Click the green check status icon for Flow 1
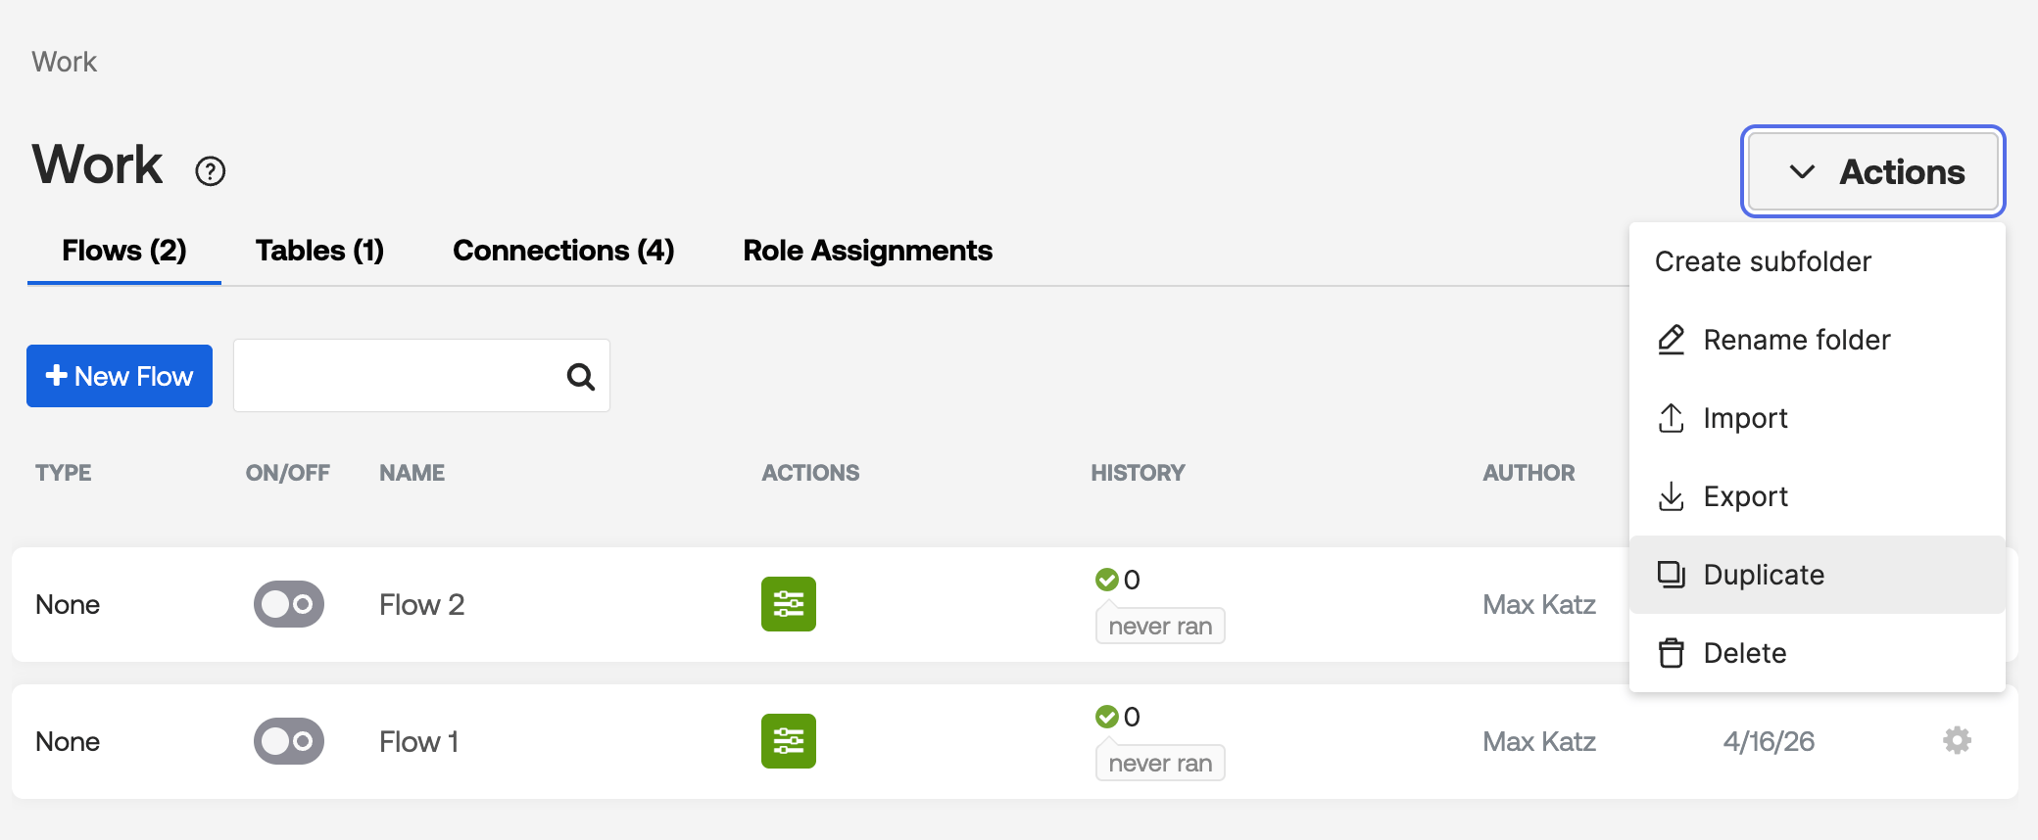The width and height of the screenshot is (2038, 840). tap(1107, 717)
